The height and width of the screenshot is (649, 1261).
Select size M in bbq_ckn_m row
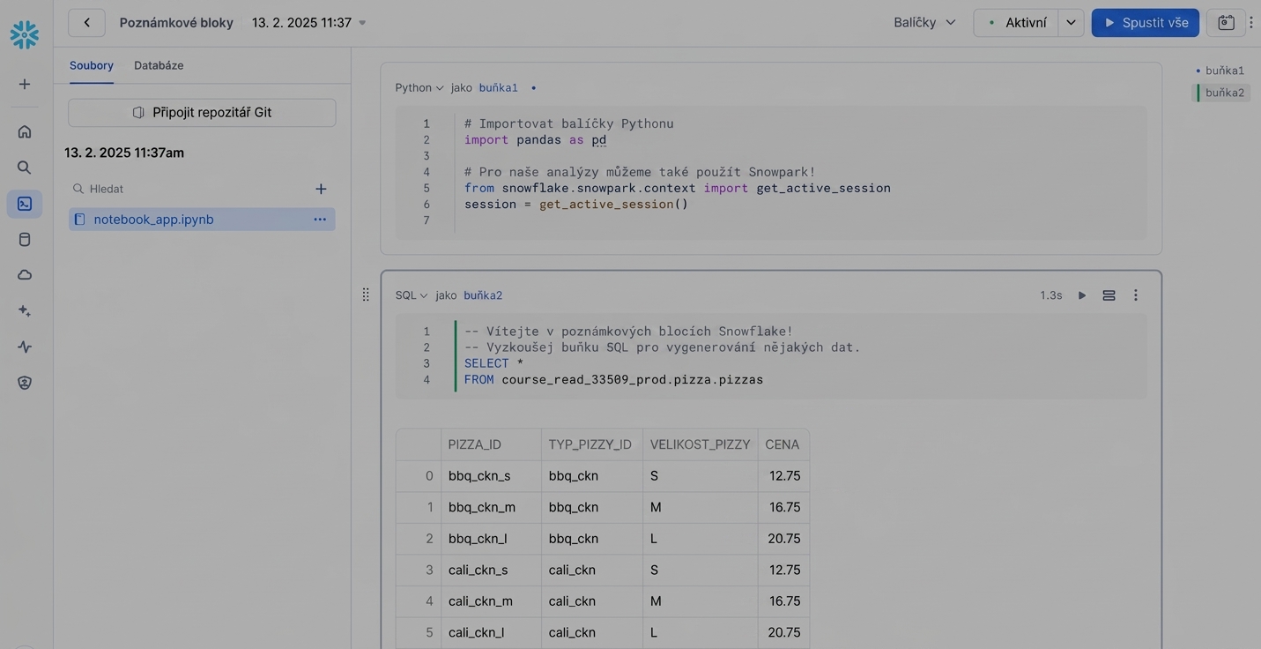click(700, 507)
